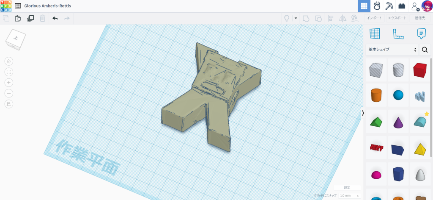Select the navy Polygon shape
The width and height of the screenshot is (433, 200).
398,174
